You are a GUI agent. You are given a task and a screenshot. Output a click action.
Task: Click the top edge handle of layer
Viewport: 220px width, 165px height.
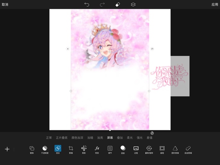point(110,52)
